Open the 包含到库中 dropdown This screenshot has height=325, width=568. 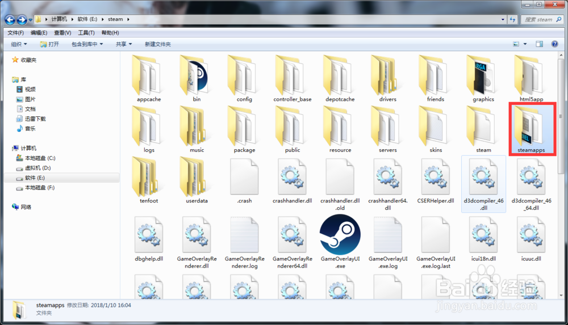tap(87, 44)
